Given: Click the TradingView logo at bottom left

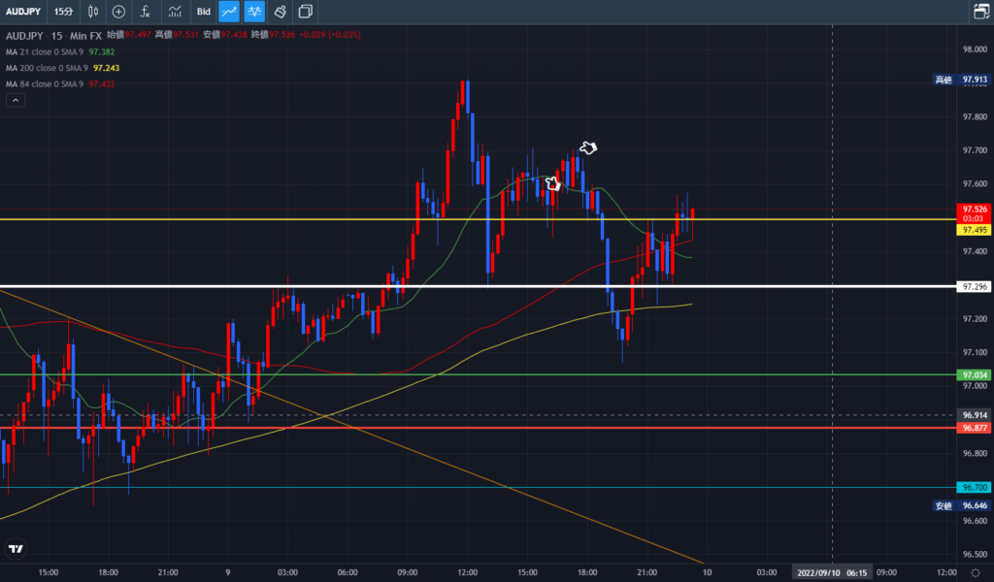Looking at the screenshot, I should click(x=16, y=549).
